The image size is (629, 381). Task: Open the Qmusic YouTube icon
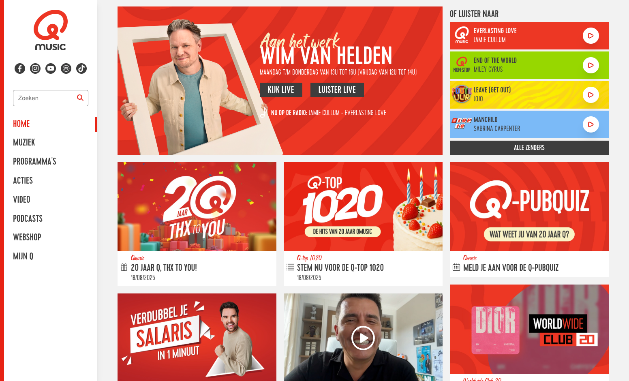(51, 68)
